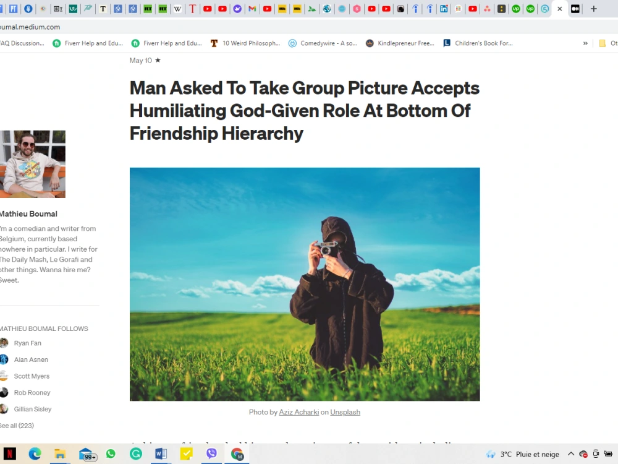The image size is (618, 464).
Task: Switch to the PT browser tab
Action: coord(14,9)
